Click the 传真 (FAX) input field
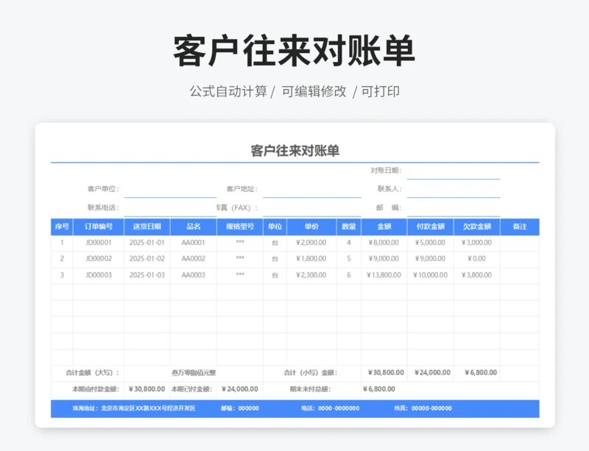Viewport: 589px width, 451px height. [x=311, y=207]
